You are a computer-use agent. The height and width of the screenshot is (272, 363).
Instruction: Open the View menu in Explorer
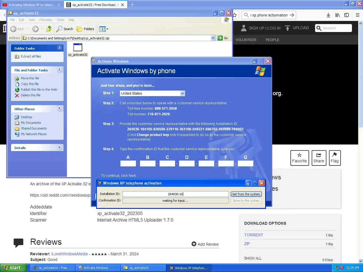point(32,20)
